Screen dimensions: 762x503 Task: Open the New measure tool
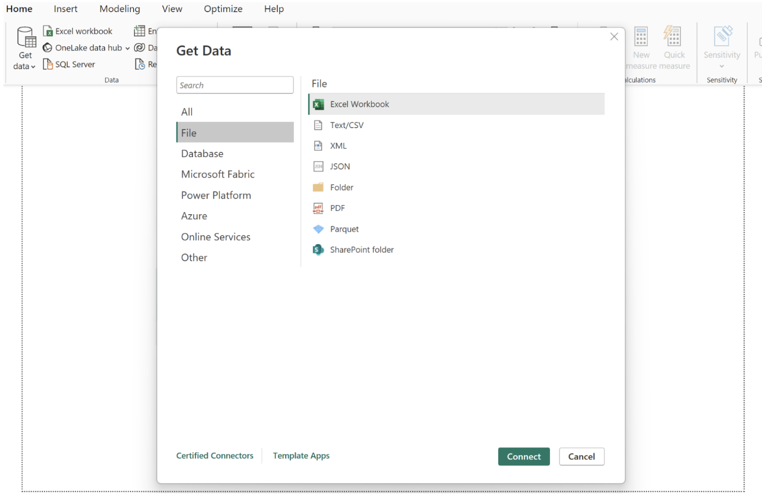click(641, 44)
